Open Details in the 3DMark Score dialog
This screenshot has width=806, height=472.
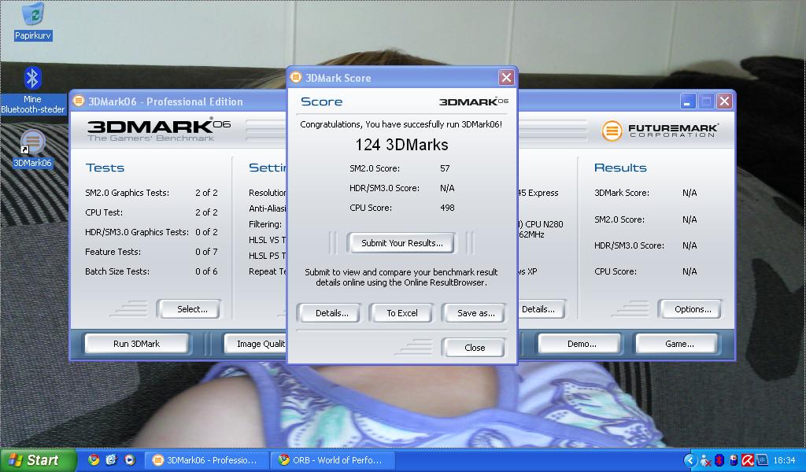click(x=331, y=313)
